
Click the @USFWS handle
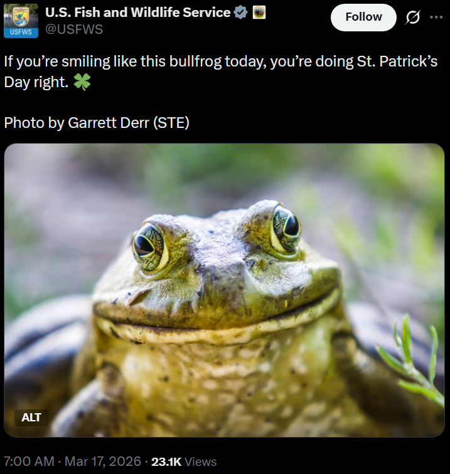tap(74, 29)
